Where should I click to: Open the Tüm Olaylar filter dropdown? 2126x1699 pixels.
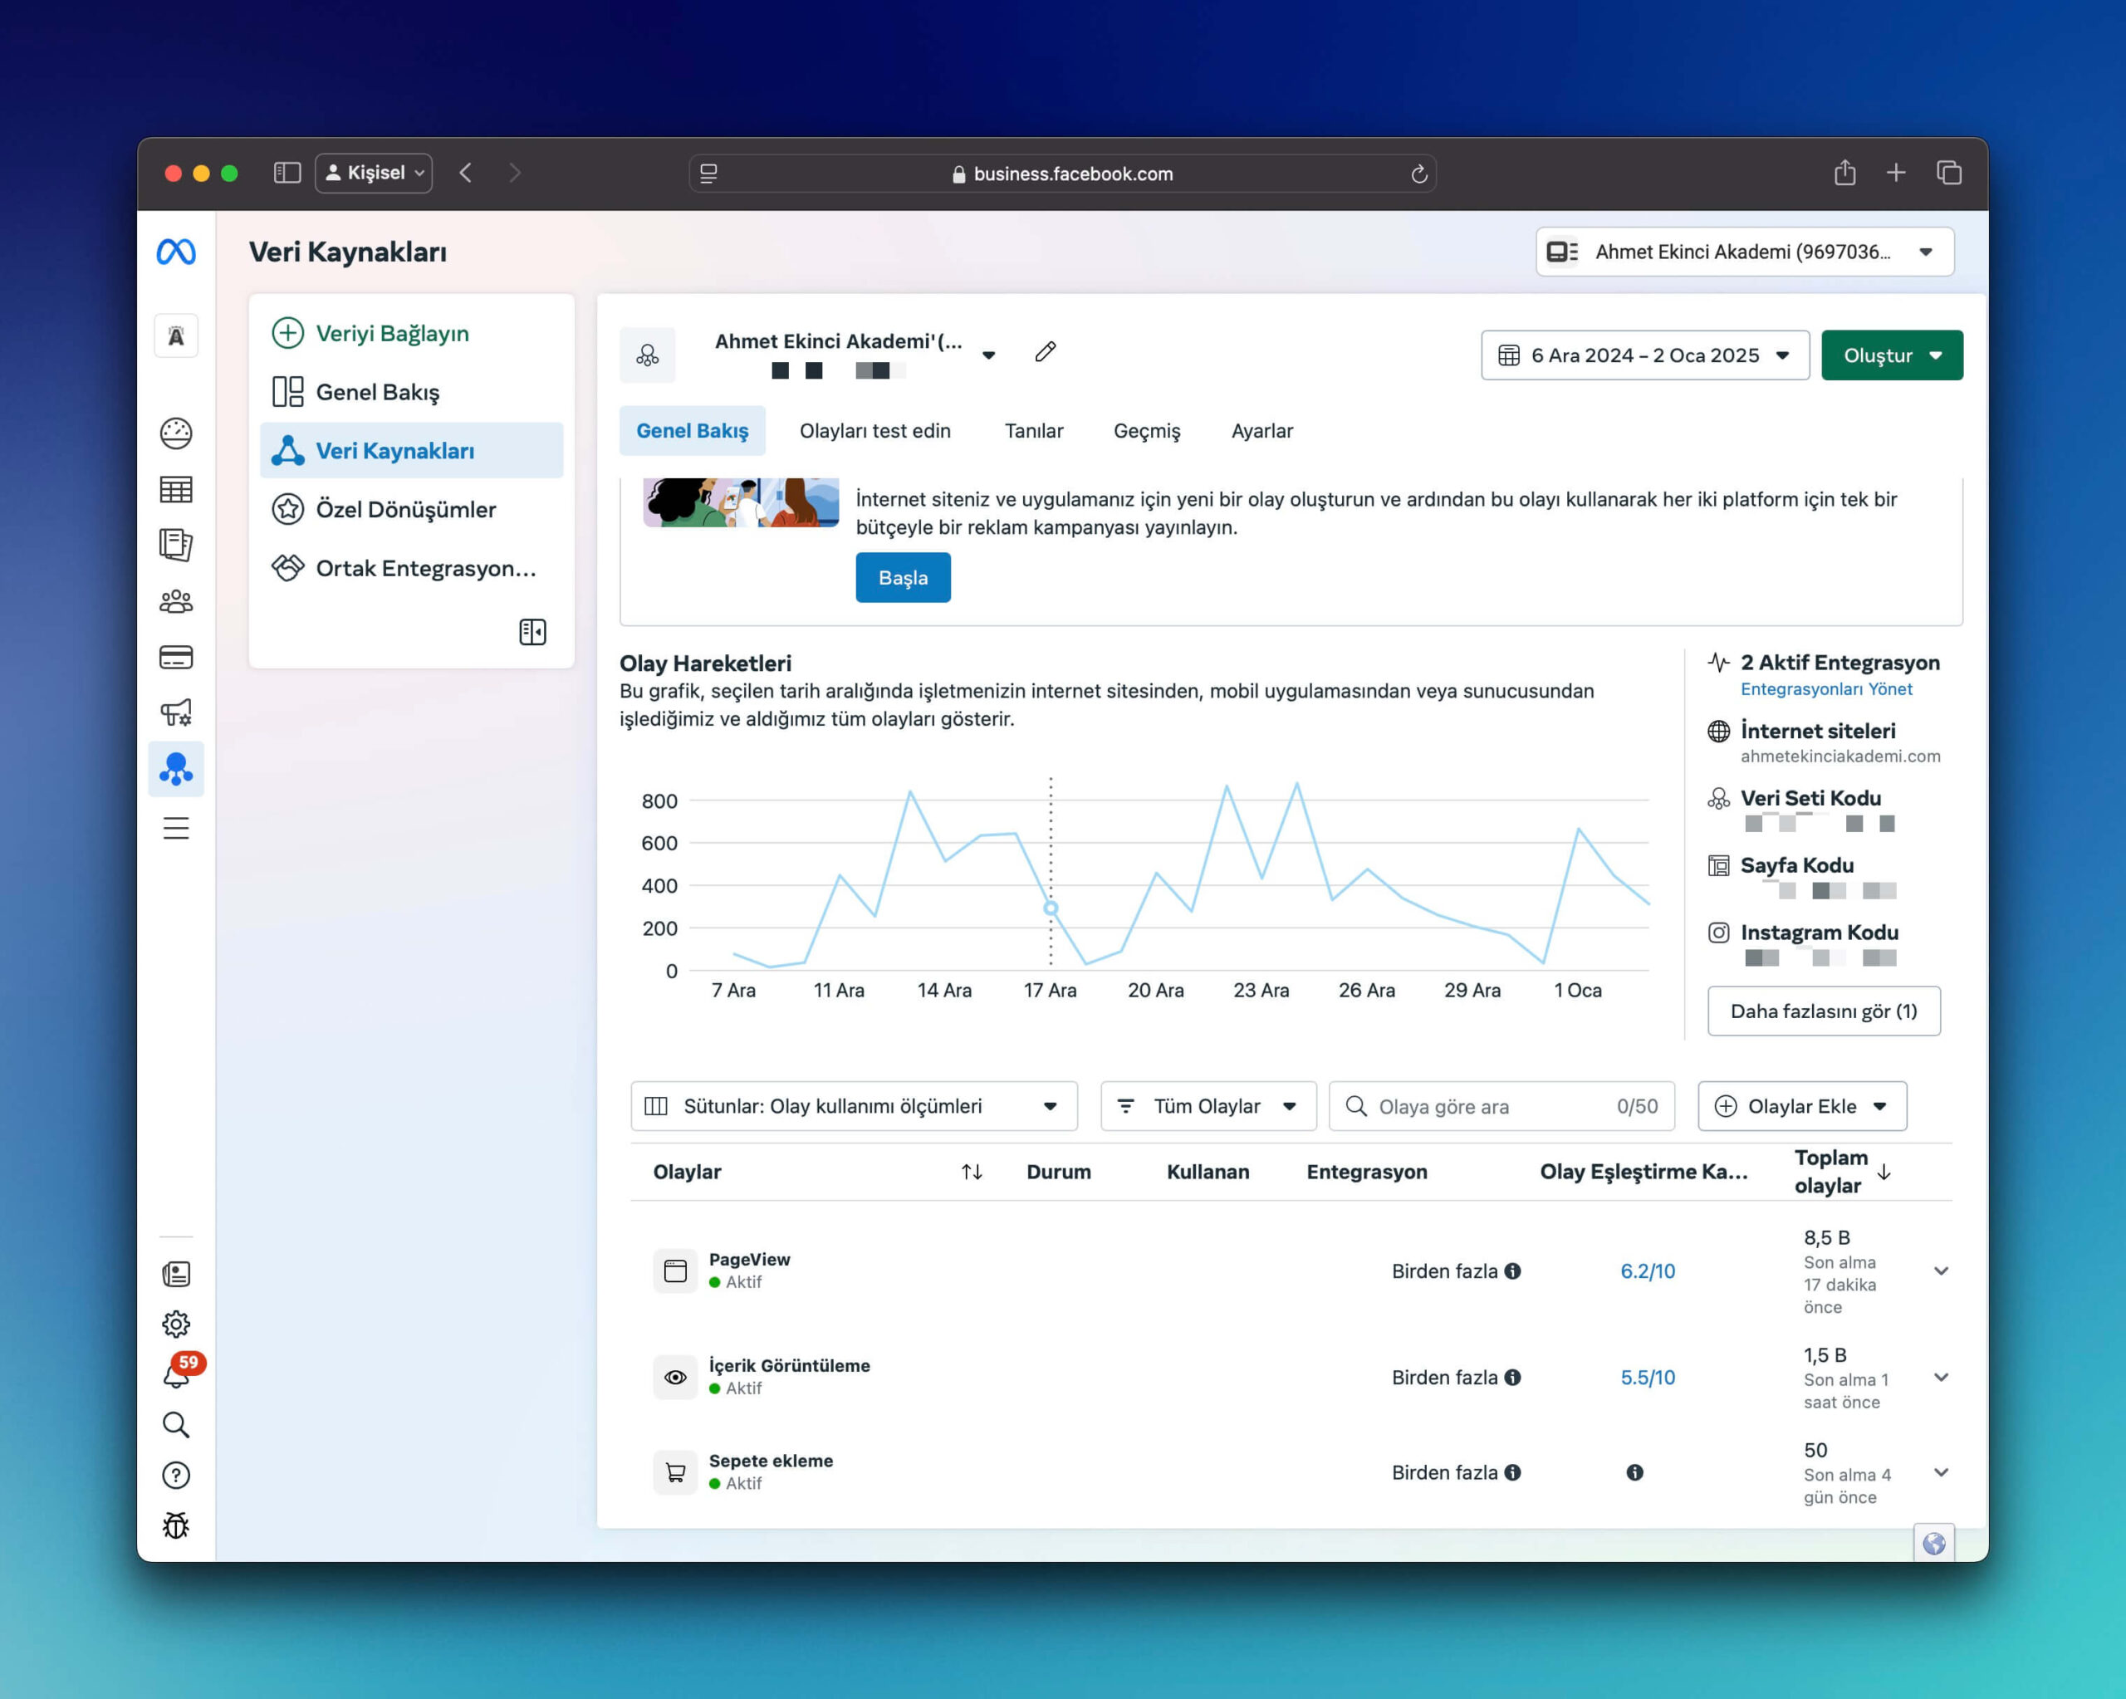1208,1106
